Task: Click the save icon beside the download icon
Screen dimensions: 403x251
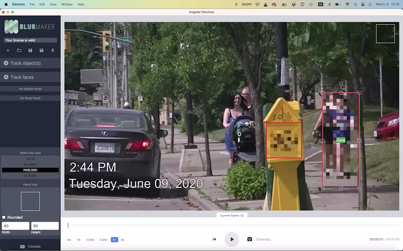Action: 41,51
